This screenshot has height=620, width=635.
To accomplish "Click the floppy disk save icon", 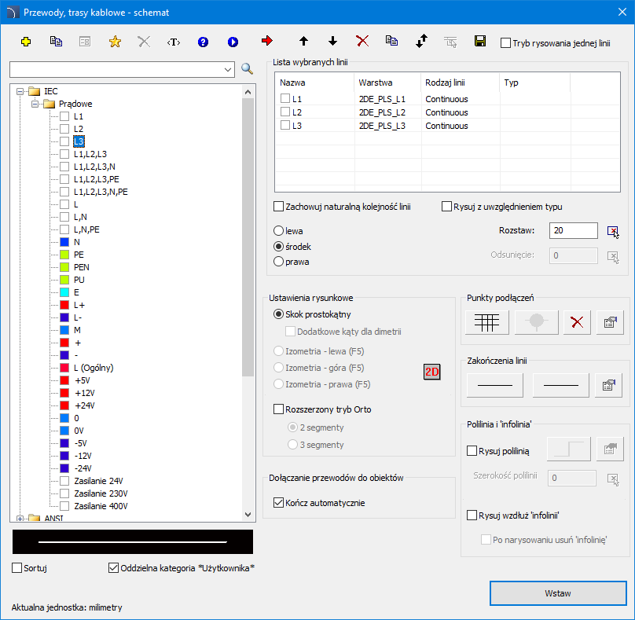I will click(x=479, y=41).
